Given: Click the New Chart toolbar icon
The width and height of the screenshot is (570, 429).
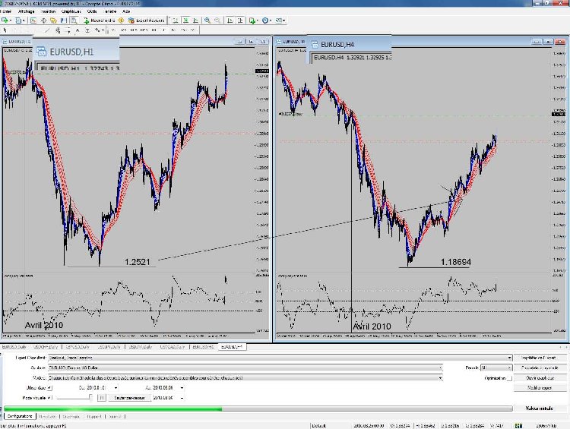Looking at the screenshot, I should pyautogui.click(x=6, y=21).
